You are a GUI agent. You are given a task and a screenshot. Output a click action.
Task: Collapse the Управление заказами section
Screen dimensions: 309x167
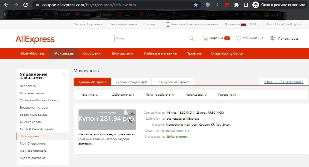point(63,75)
